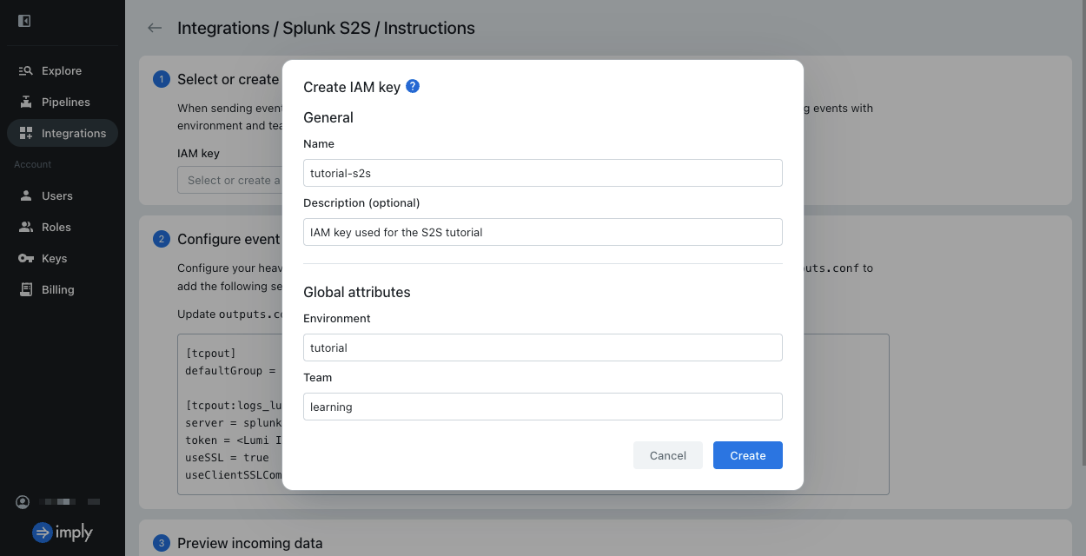Go to Roles menu item
The width and height of the screenshot is (1086, 556).
(63, 227)
